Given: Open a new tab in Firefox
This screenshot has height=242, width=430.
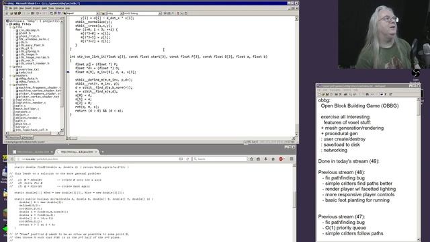Looking at the screenshot, I should 103,152.
